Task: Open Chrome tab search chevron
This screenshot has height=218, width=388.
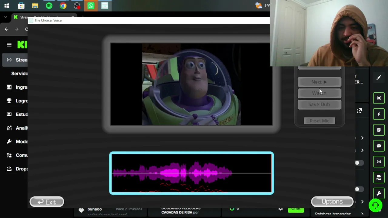Action: click(x=5, y=17)
